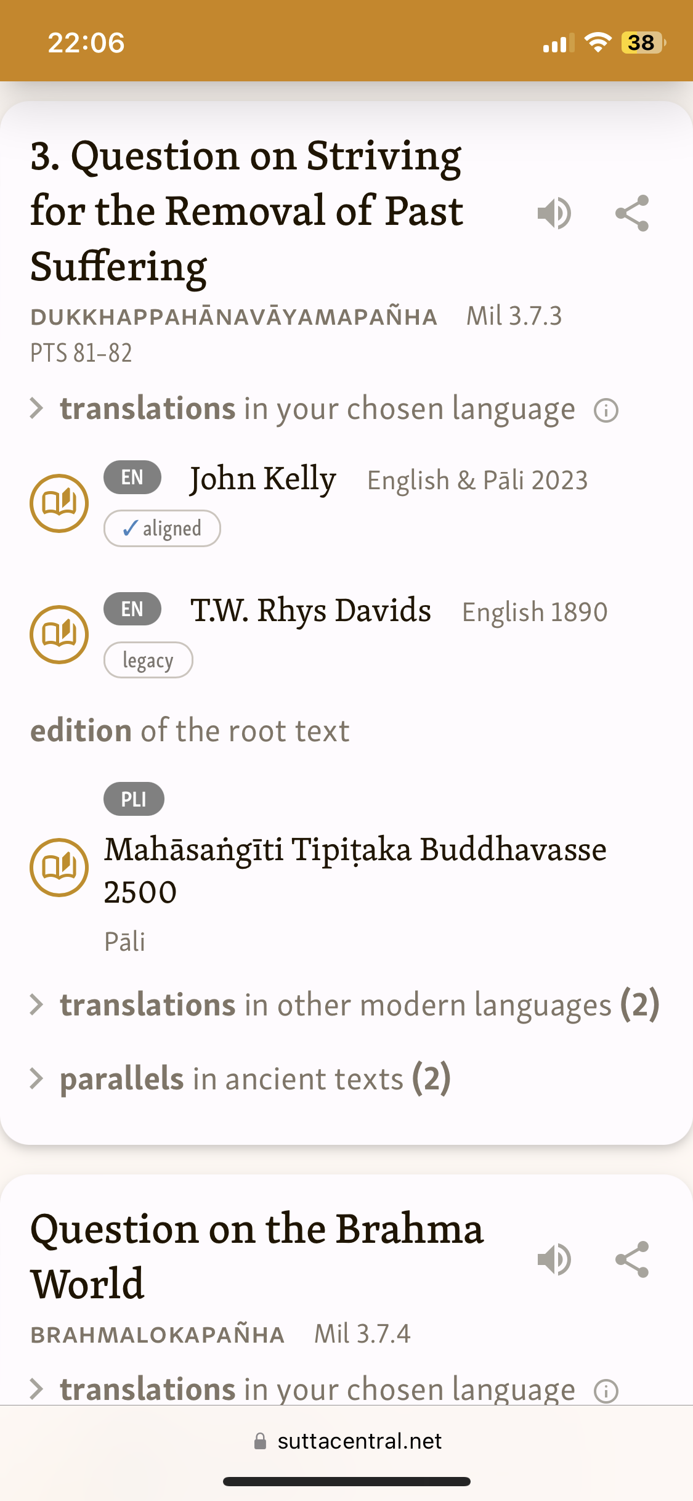The width and height of the screenshot is (693, 1501).
Task: Open Mahāsaṅgīti Pāli root text book icon
Action: [x=59, y=868]
